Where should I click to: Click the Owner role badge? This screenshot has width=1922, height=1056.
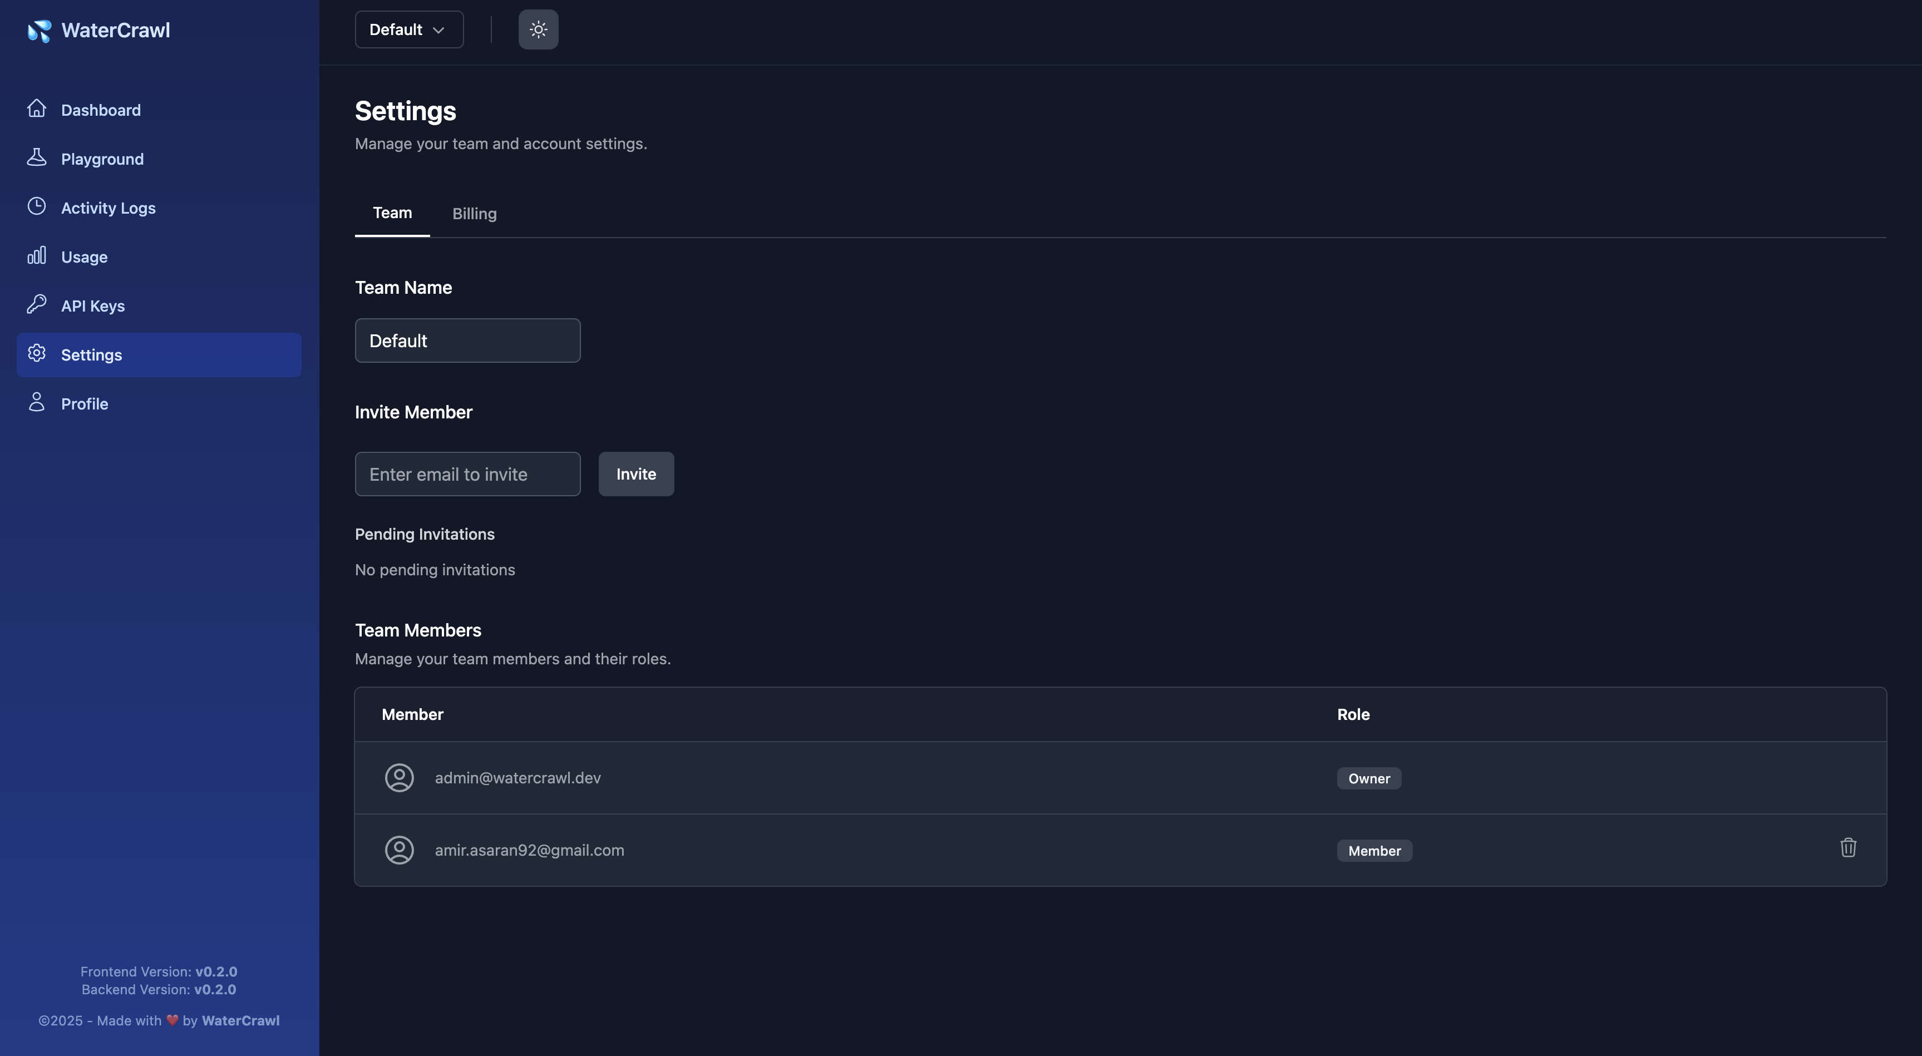point(1368,778)
